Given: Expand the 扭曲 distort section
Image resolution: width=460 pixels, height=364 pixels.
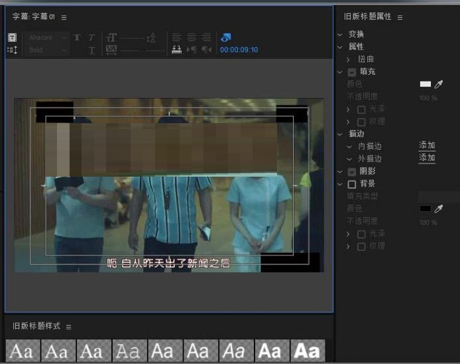Looking at the screenshot, I should click(x=349, y=60).
